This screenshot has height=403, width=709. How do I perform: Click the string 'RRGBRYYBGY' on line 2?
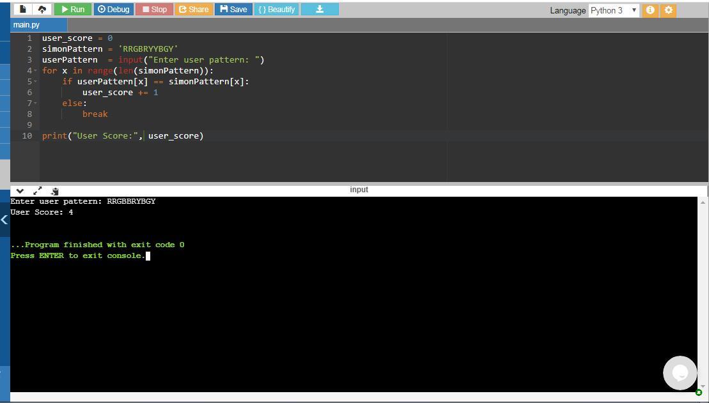[148, 49]
